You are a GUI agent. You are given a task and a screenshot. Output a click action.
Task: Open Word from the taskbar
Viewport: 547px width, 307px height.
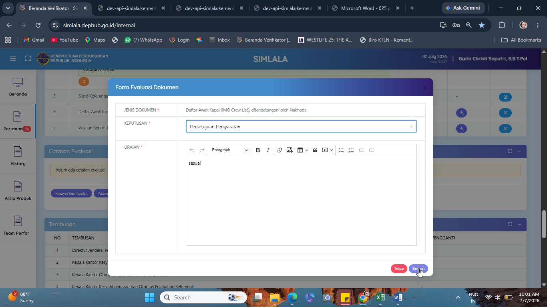click(398, 297)
